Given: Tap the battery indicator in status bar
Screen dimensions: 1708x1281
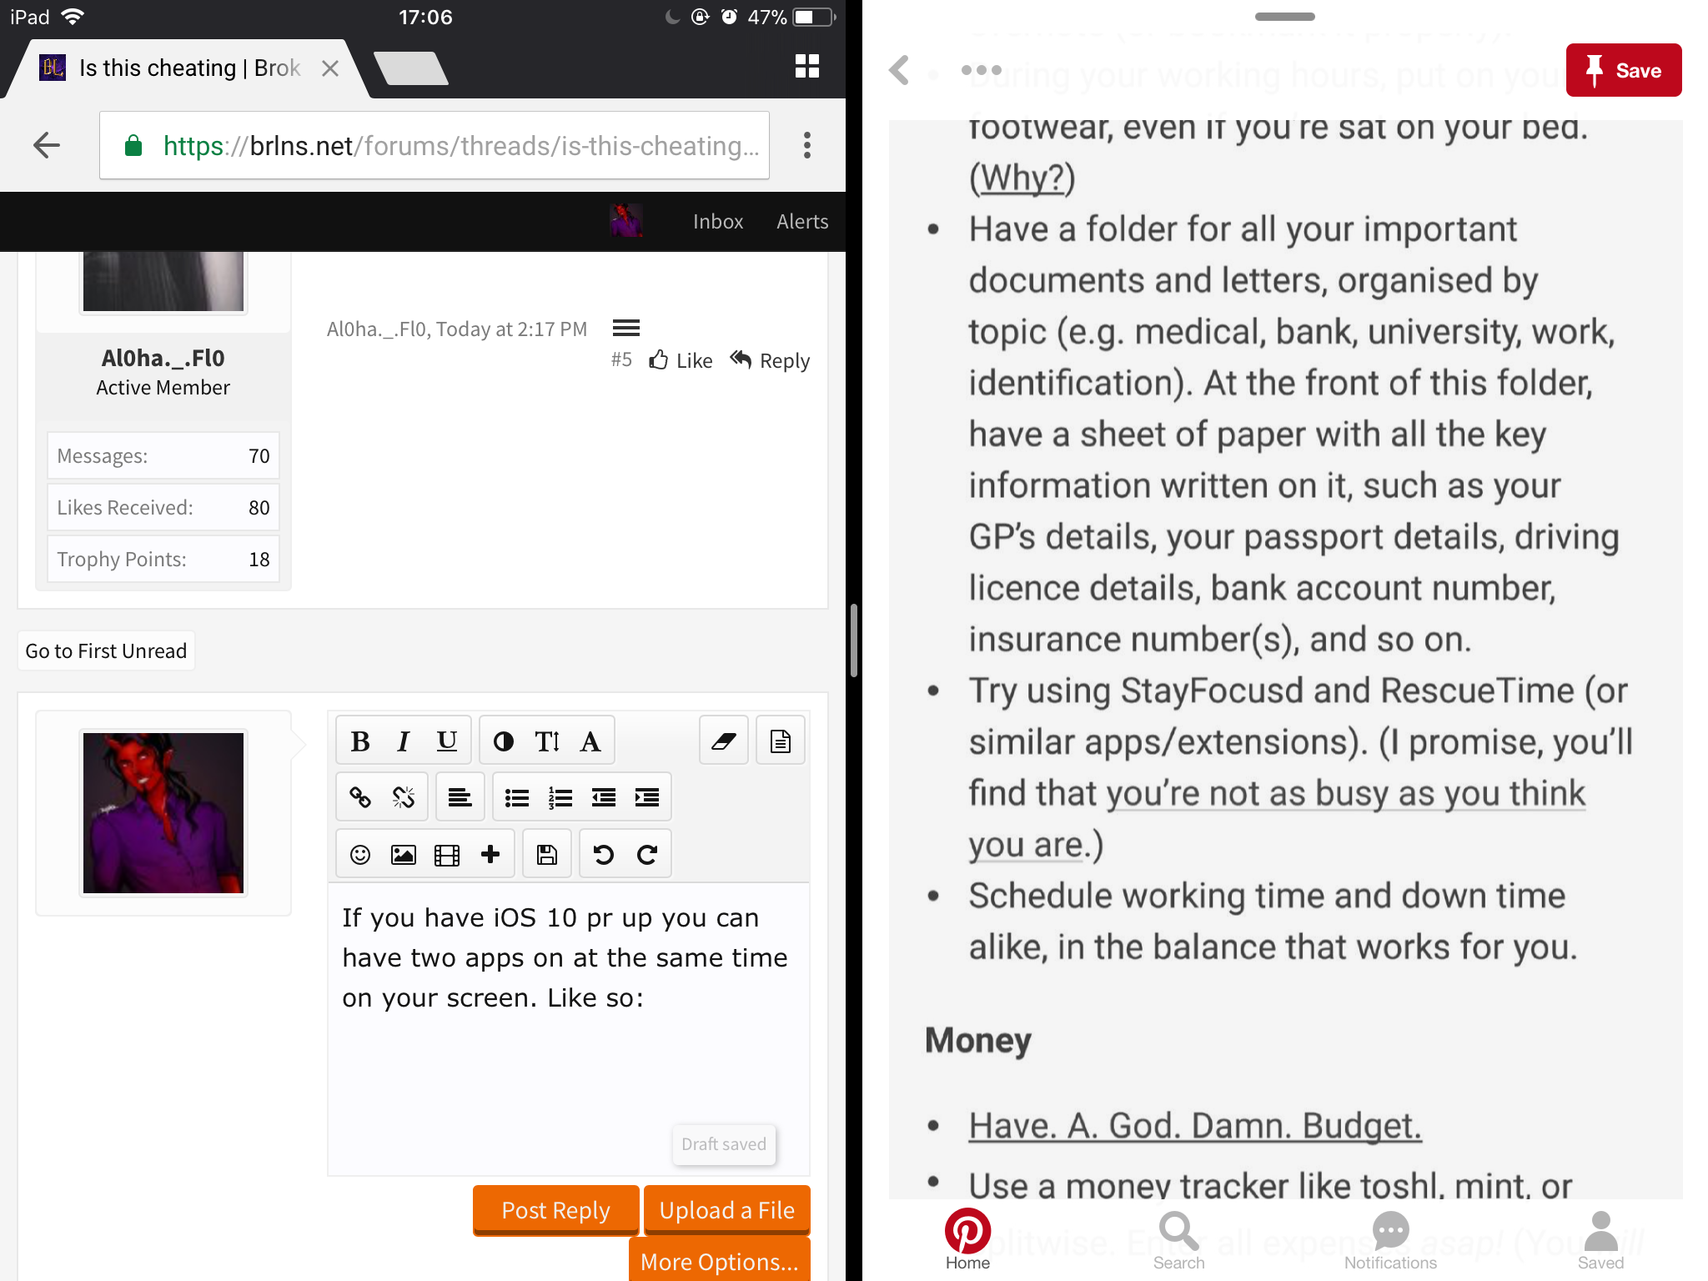Looking at the screenshot, I should 814,17.
